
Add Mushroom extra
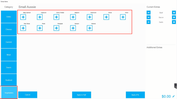click(90, 17)
